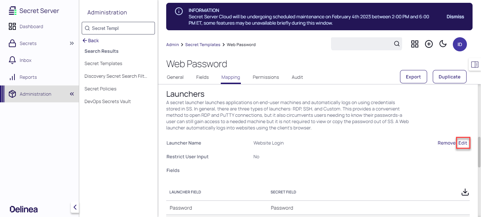
Task: Switch to the Fields tab
Action: click(202, 77)
